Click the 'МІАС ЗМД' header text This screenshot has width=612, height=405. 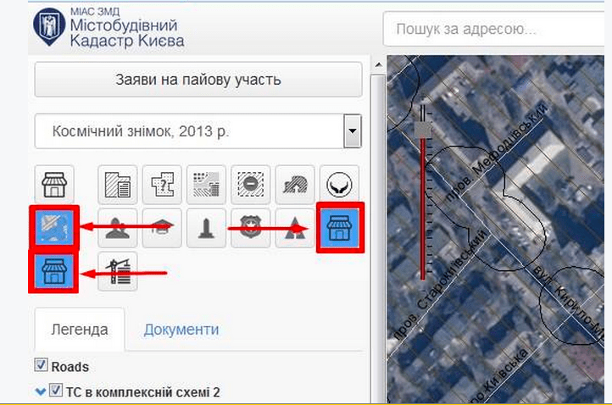point(95,12)
